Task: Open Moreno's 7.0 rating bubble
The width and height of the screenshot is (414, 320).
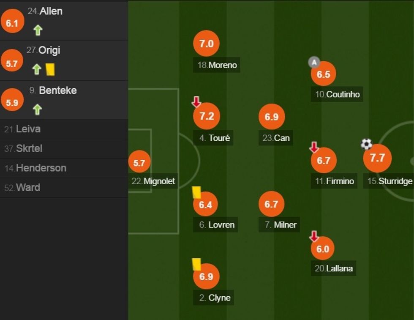Action: click(x=206, y=44)
